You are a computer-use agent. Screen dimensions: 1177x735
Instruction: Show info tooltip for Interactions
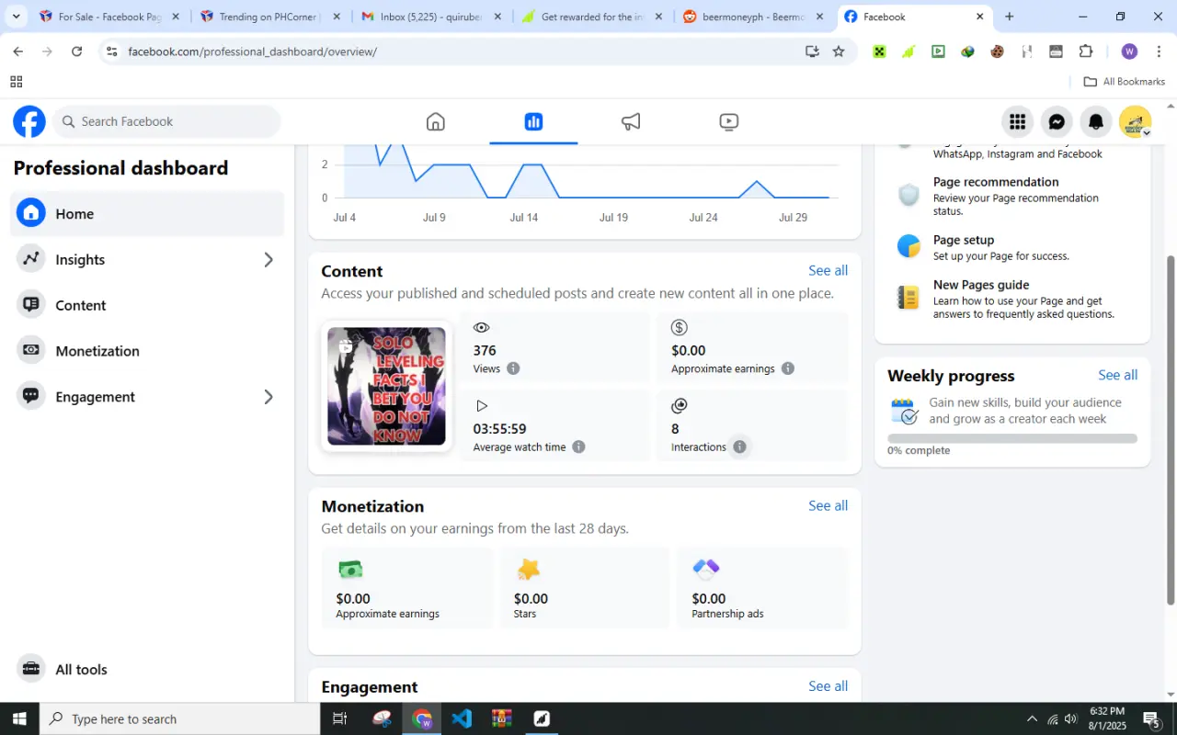tap(739, 447)
